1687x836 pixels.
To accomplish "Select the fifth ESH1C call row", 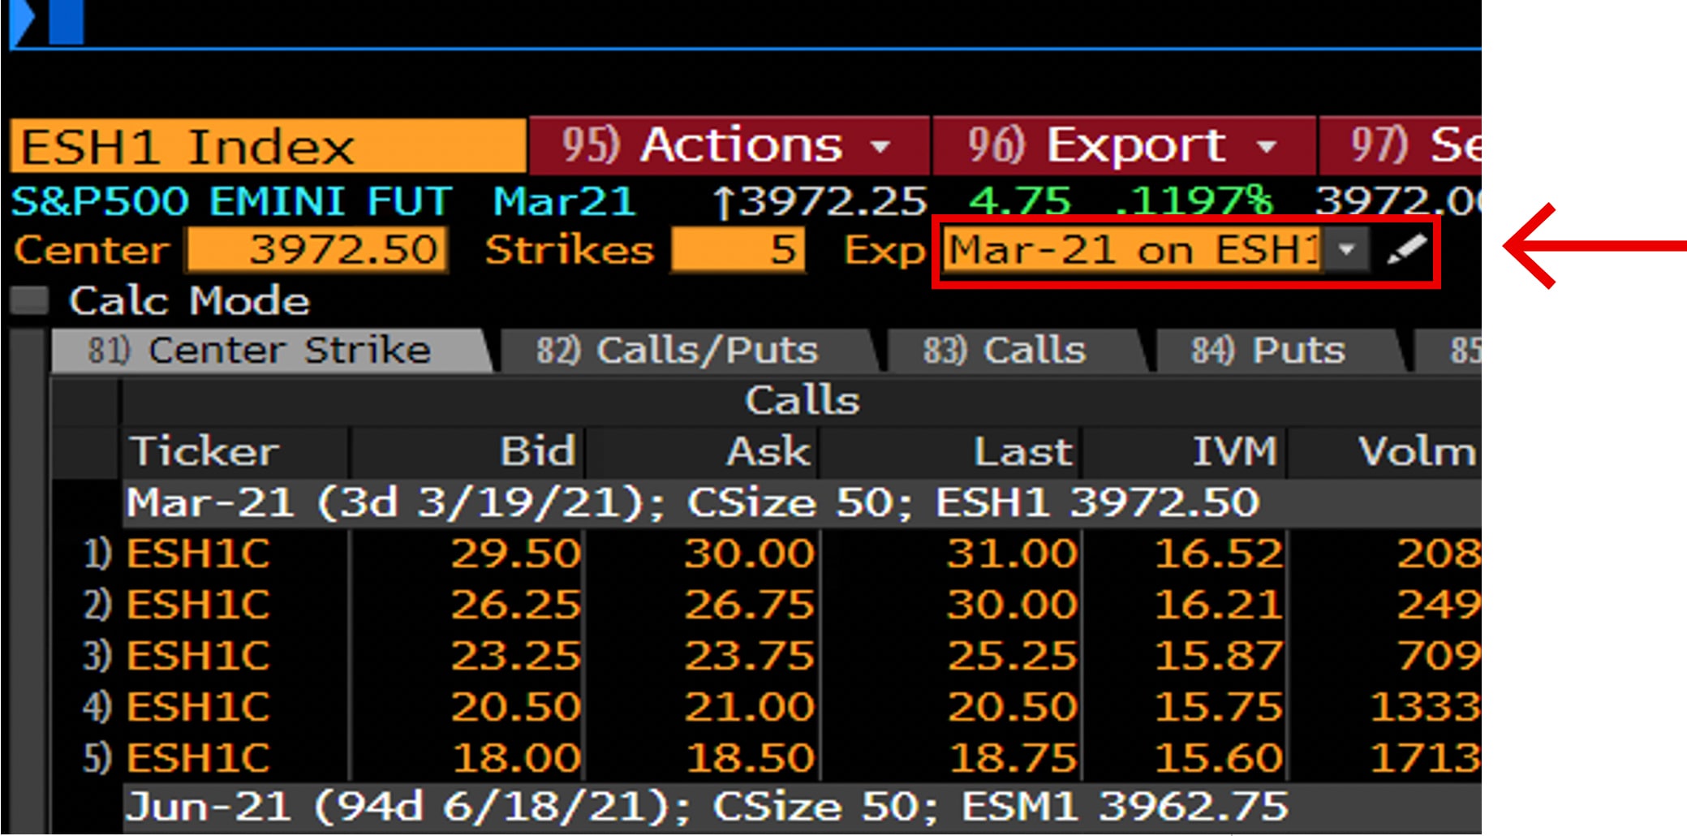I will click(198, 758).
